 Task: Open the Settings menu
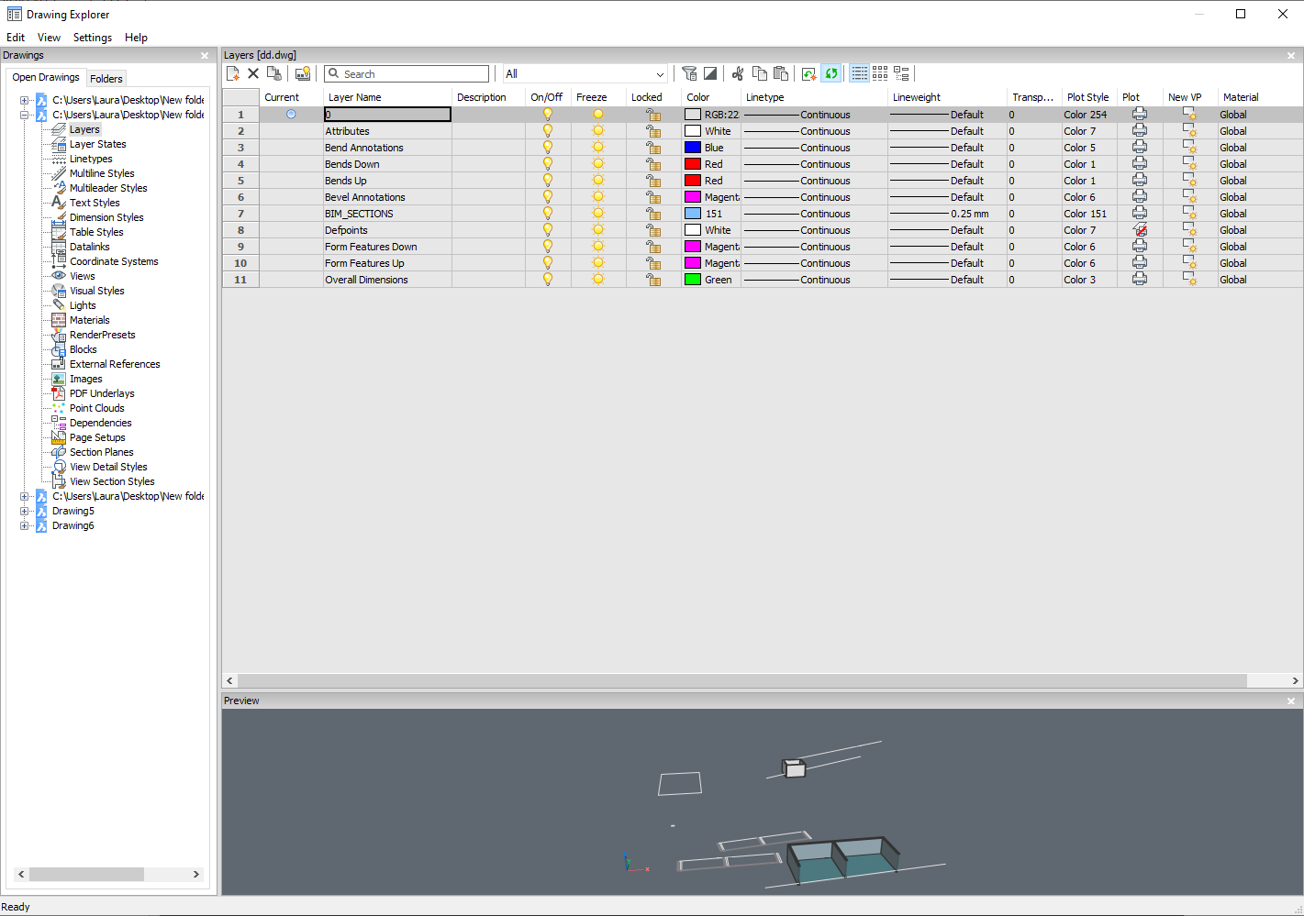point(92,38)
